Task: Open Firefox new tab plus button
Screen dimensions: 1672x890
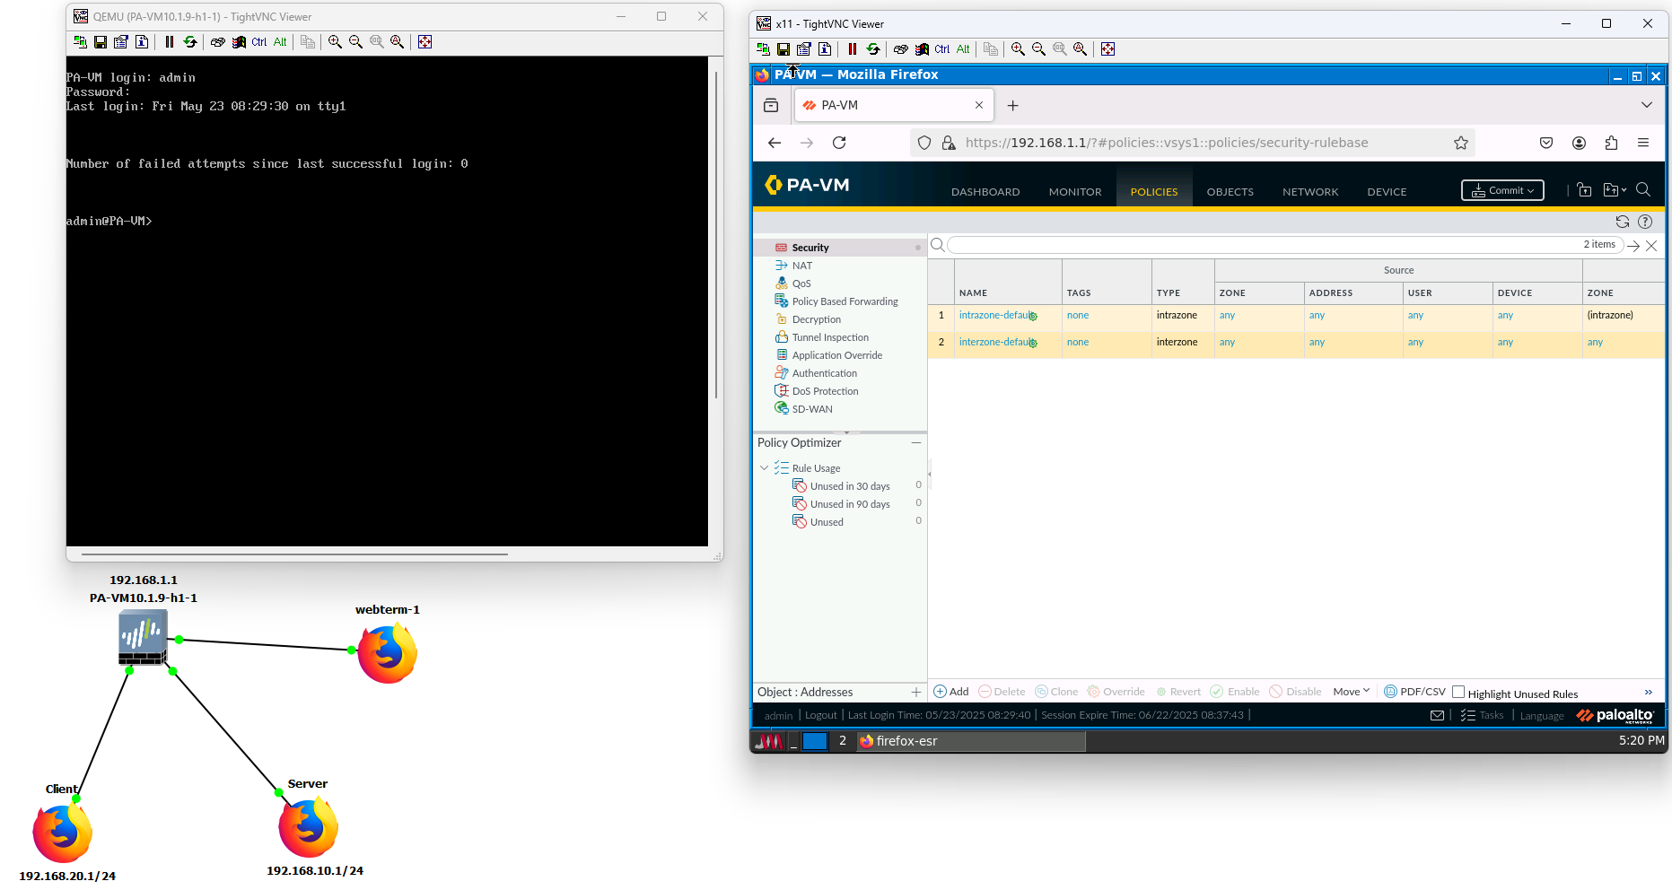Action: 1013,106
